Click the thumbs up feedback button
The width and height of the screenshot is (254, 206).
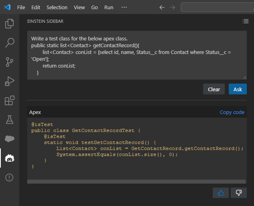220,193
